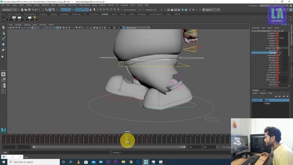
Task: Toggle Select by object type mode
Action: pos(50,10)
